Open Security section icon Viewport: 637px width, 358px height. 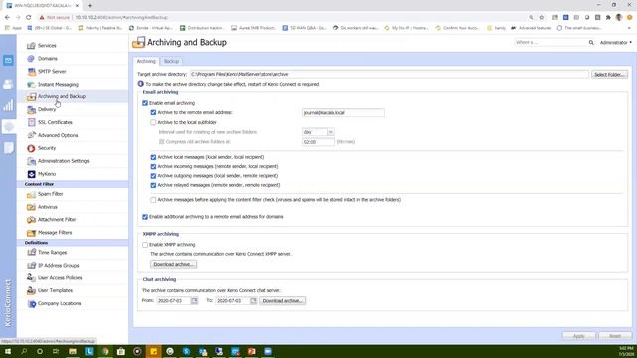click(x=31, y=148)
